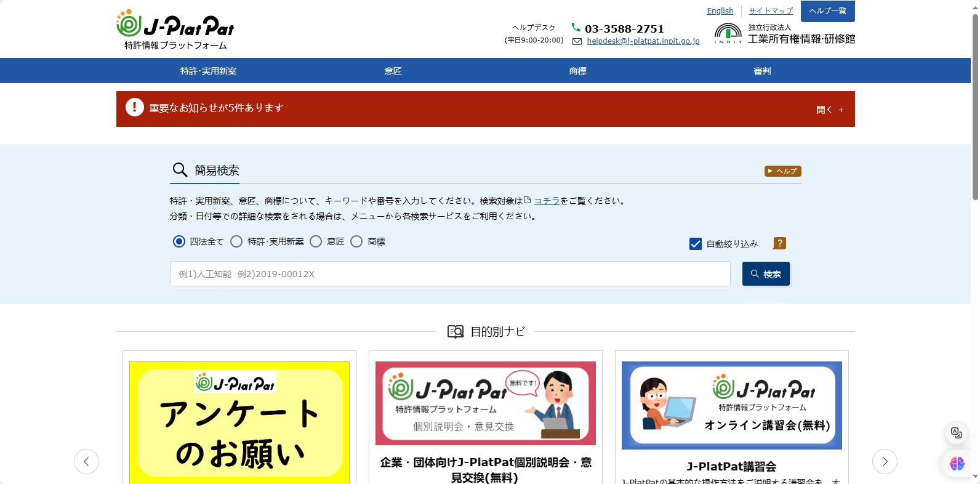Click the J-PlatPat logo in the header

(175, 30)
